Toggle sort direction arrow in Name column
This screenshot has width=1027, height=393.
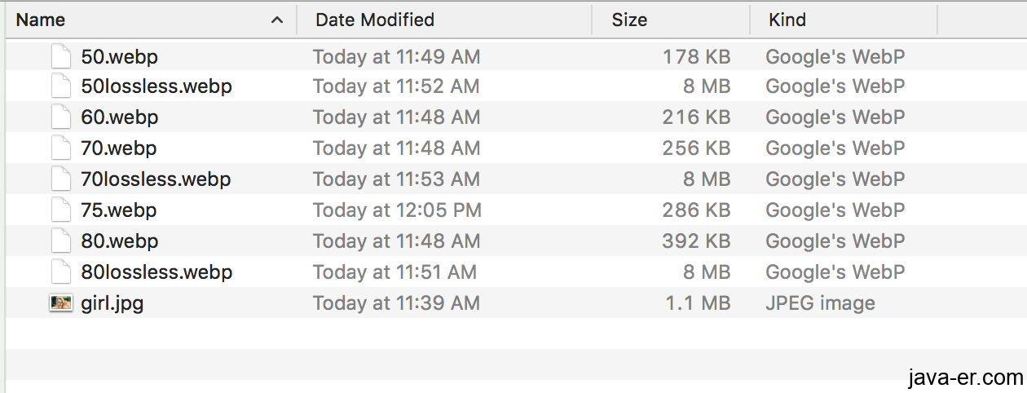click(277, 20)
